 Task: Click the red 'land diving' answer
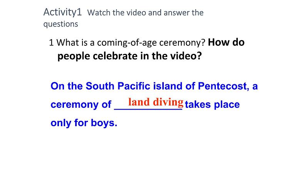coord(155,102)
